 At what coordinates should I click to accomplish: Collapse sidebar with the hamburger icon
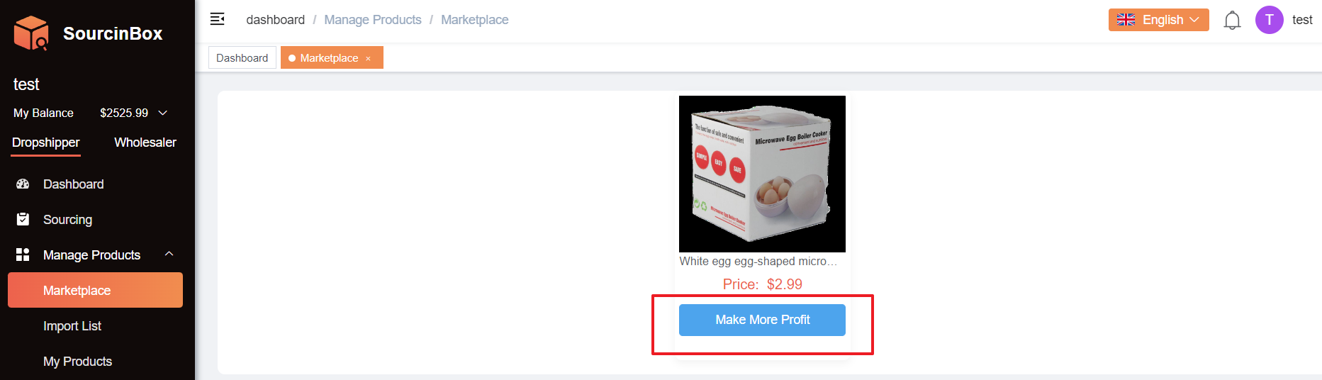pos(218,19)
